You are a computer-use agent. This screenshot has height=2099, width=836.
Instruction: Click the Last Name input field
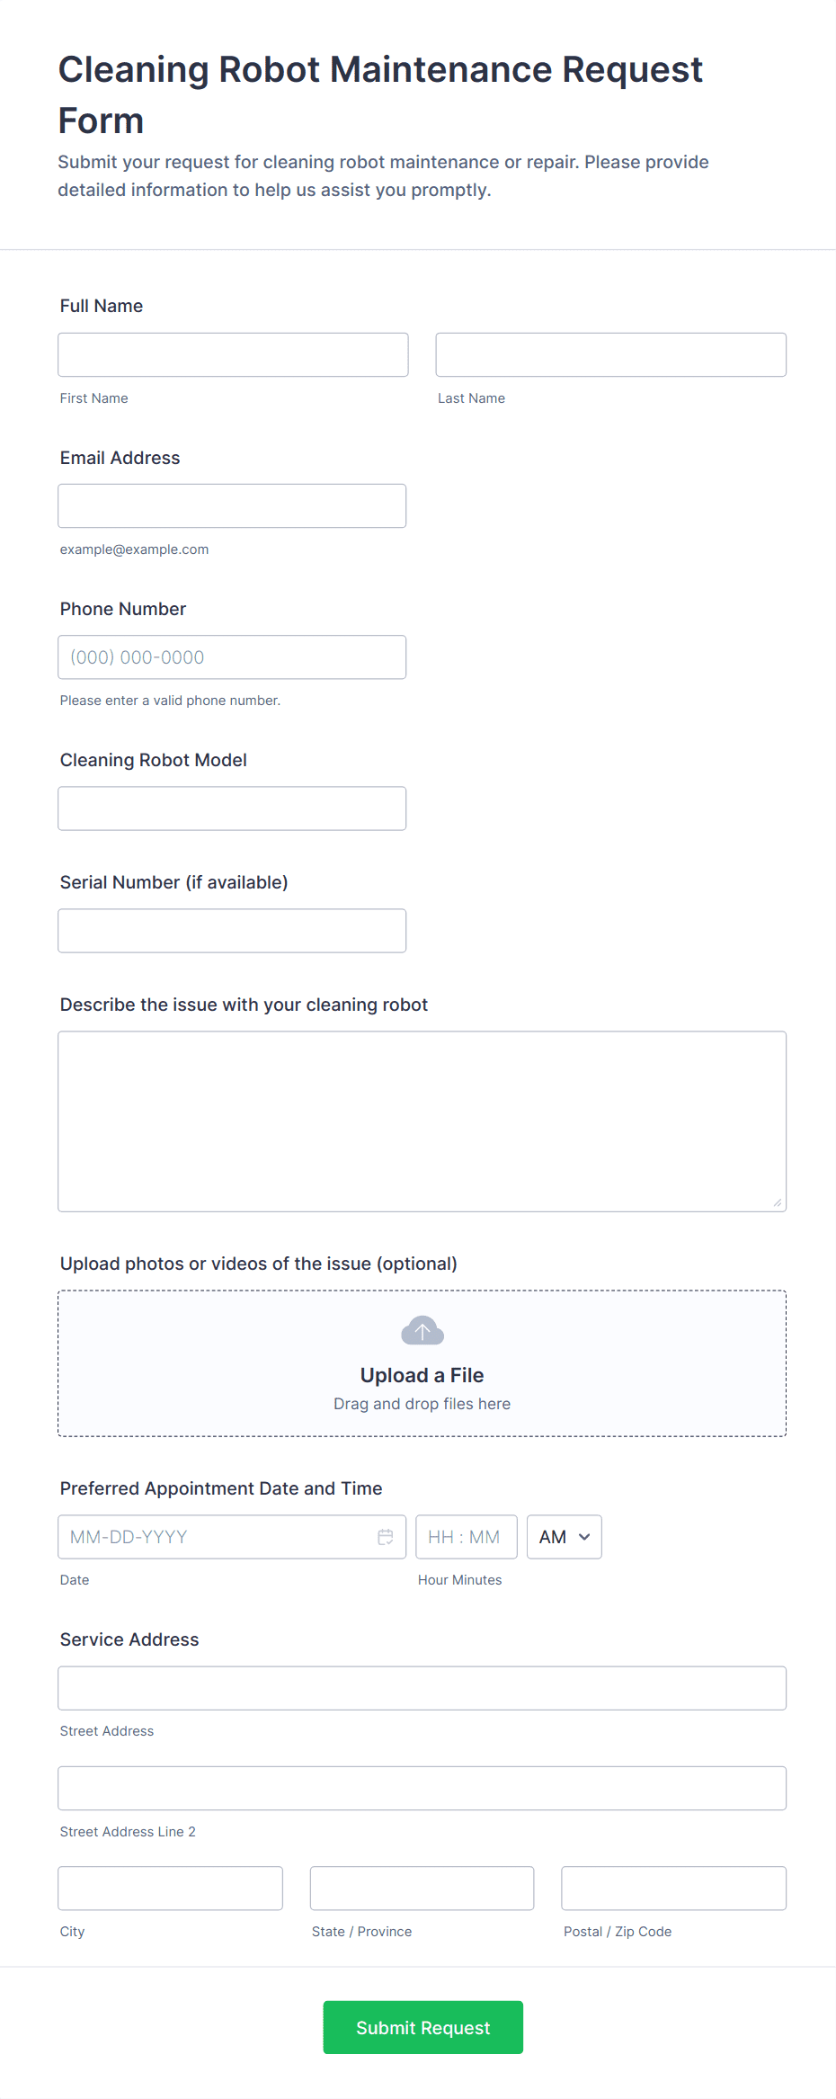[610, 354]
